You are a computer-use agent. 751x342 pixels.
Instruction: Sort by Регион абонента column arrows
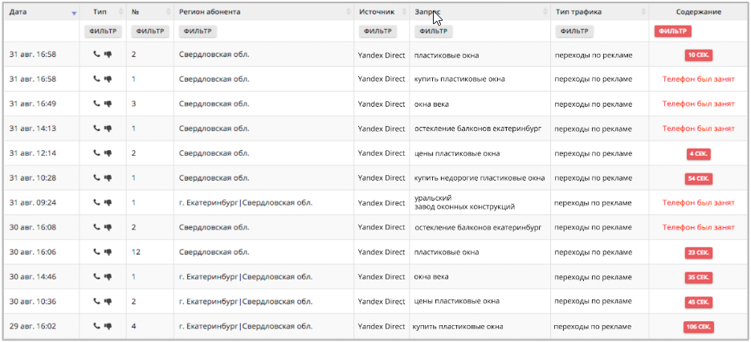[x=349, y=12]
